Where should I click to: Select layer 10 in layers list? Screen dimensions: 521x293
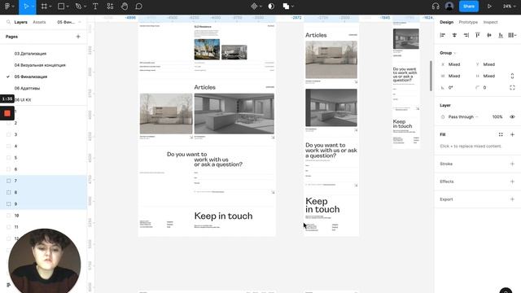[x=43, y=216]
